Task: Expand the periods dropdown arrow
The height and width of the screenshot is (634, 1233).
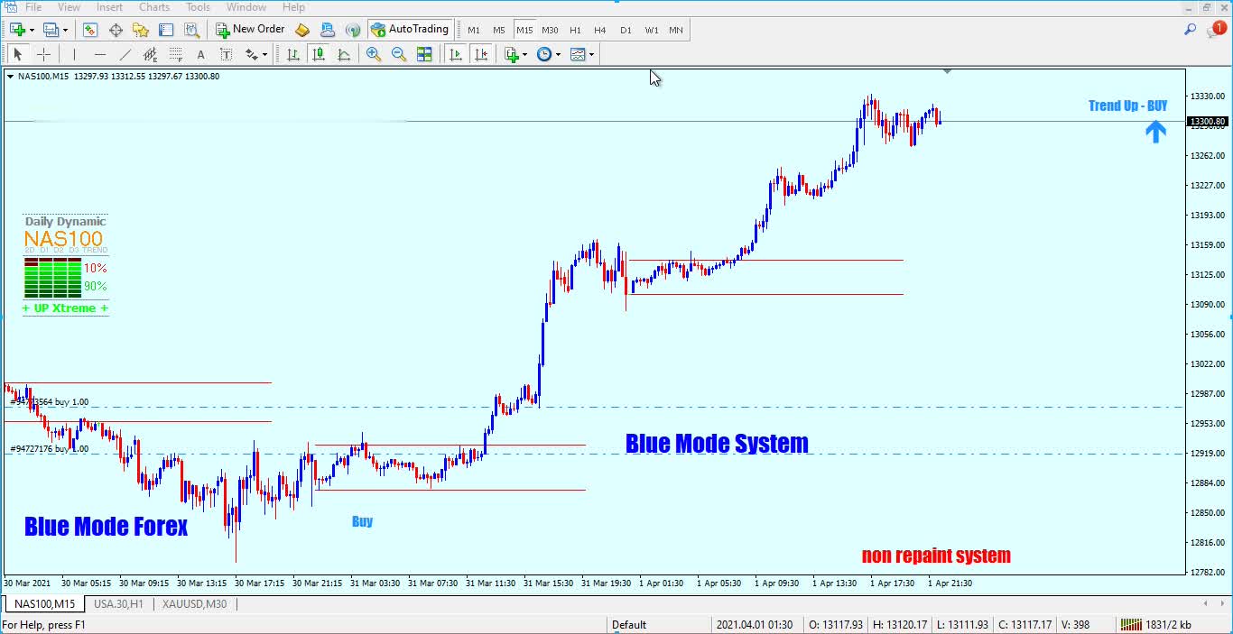Action: 558,54
